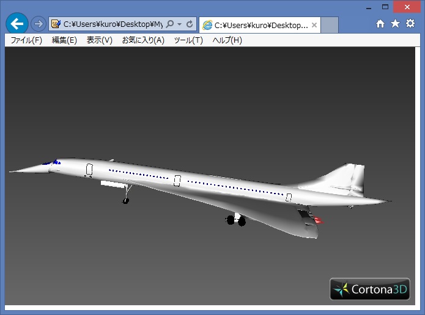Screen dimensions: 425x315
Task: Click the address bar file path
Action: pos(112,24)
